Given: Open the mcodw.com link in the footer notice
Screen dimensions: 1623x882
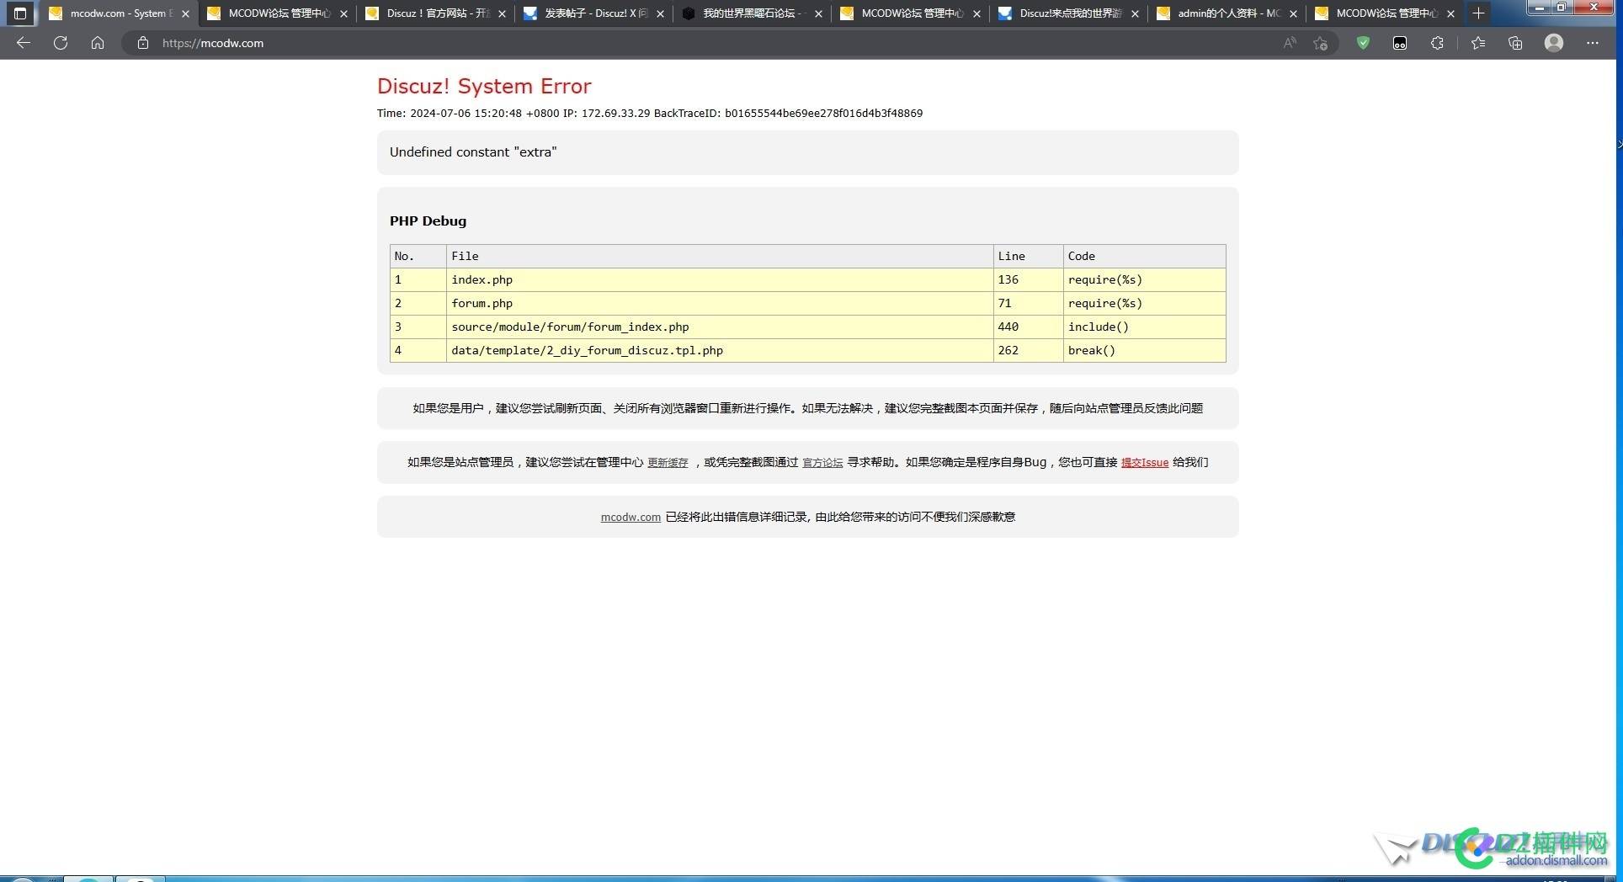Looking at the screenshot, I should coord(631,517).
